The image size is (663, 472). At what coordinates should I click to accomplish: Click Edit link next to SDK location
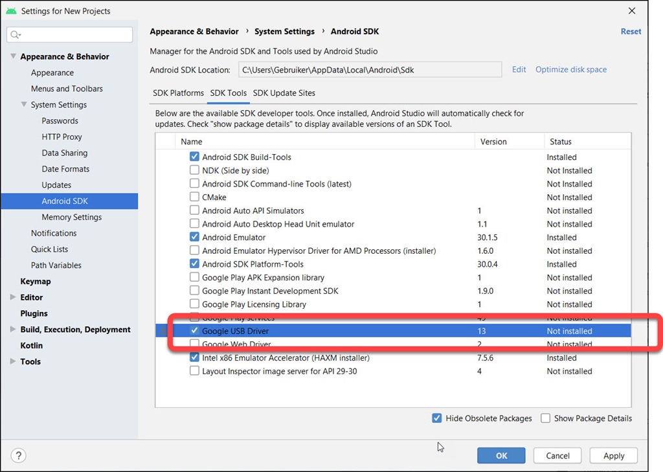pos(519,70)
